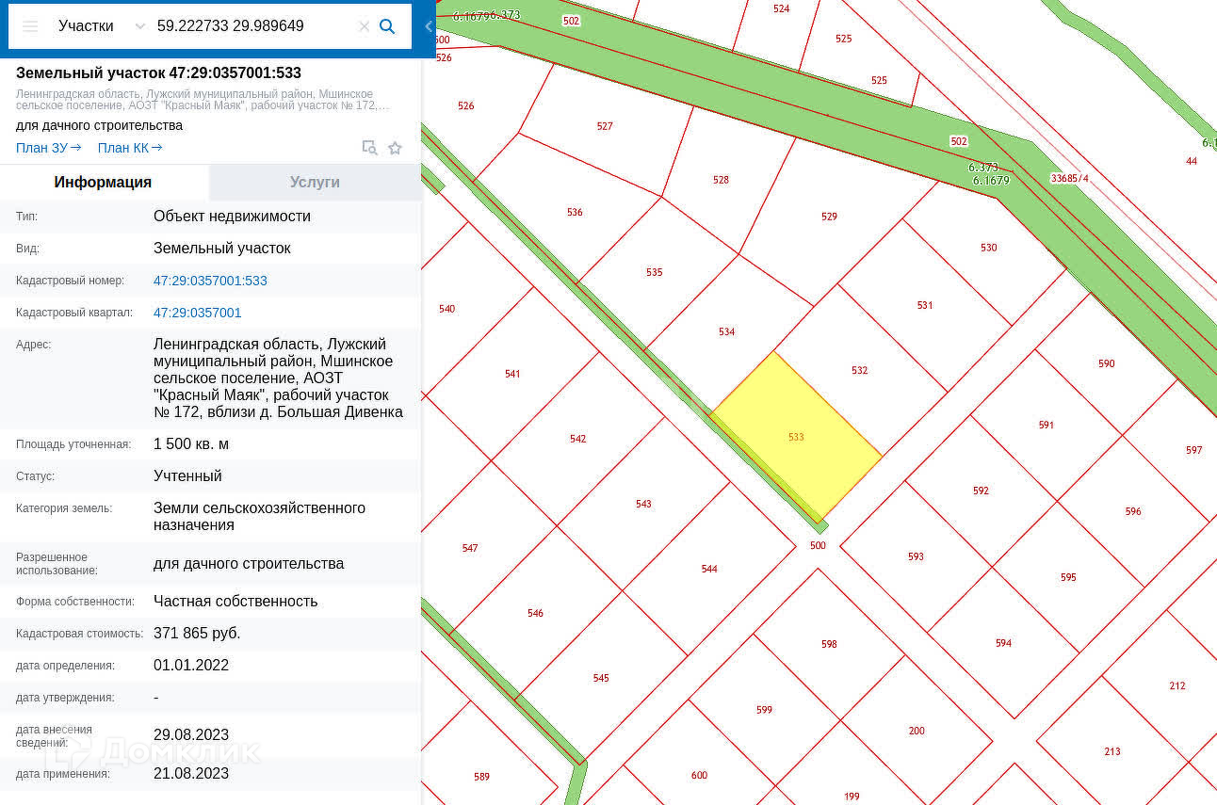Switch to the Услуги tab
Image resolution: width=1217 pixels, height=805 pixels.
[315, 183]
